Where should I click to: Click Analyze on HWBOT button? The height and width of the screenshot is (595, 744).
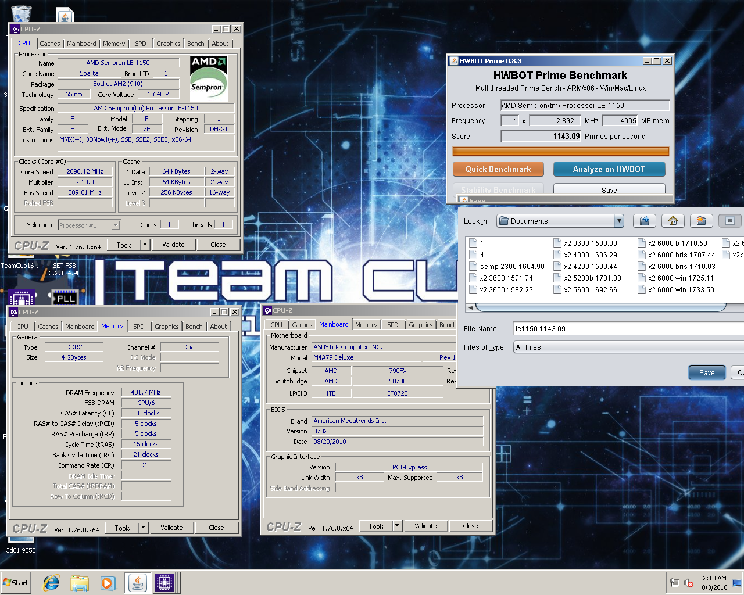click(609, 169)
